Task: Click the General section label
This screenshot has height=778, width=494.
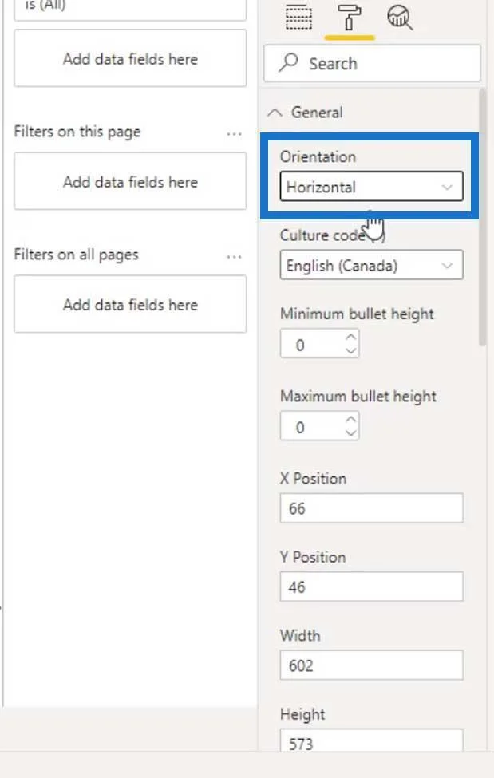Action: [x=317, y=113]
